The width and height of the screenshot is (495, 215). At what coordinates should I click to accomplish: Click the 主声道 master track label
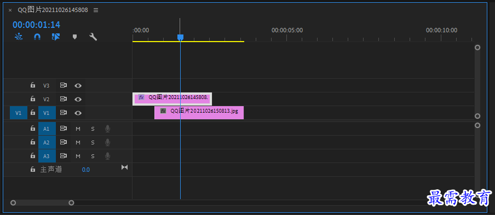pos(51,169)
